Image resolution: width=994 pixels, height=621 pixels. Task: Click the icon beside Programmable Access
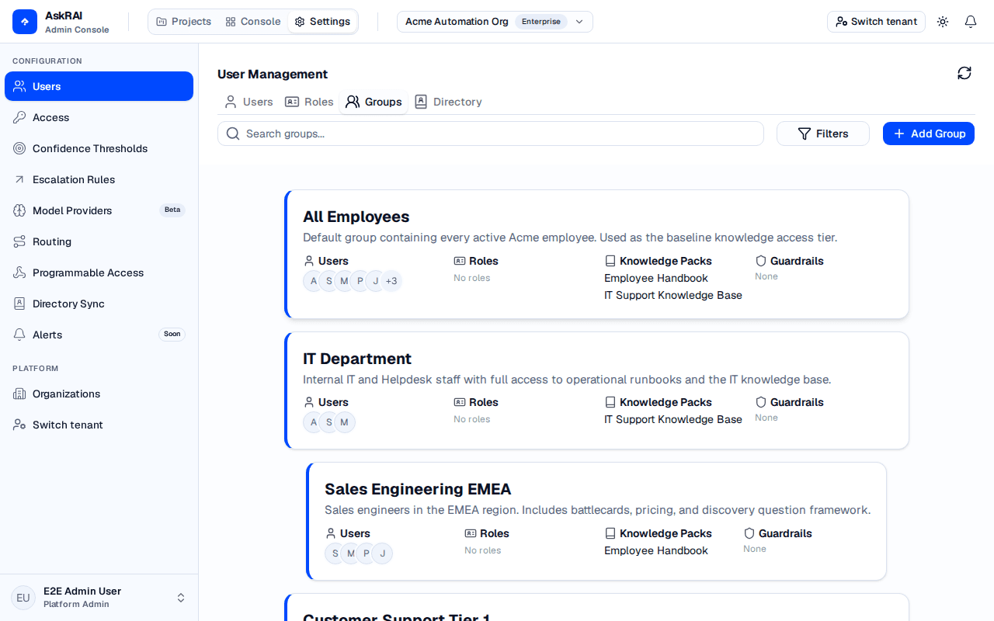point(19,272)
